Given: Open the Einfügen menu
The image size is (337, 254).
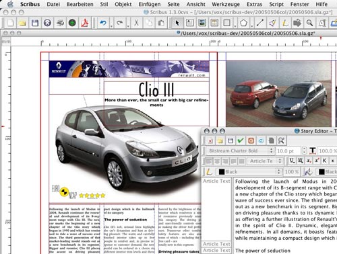Looking at the screenshot, I should pos(150,4).
